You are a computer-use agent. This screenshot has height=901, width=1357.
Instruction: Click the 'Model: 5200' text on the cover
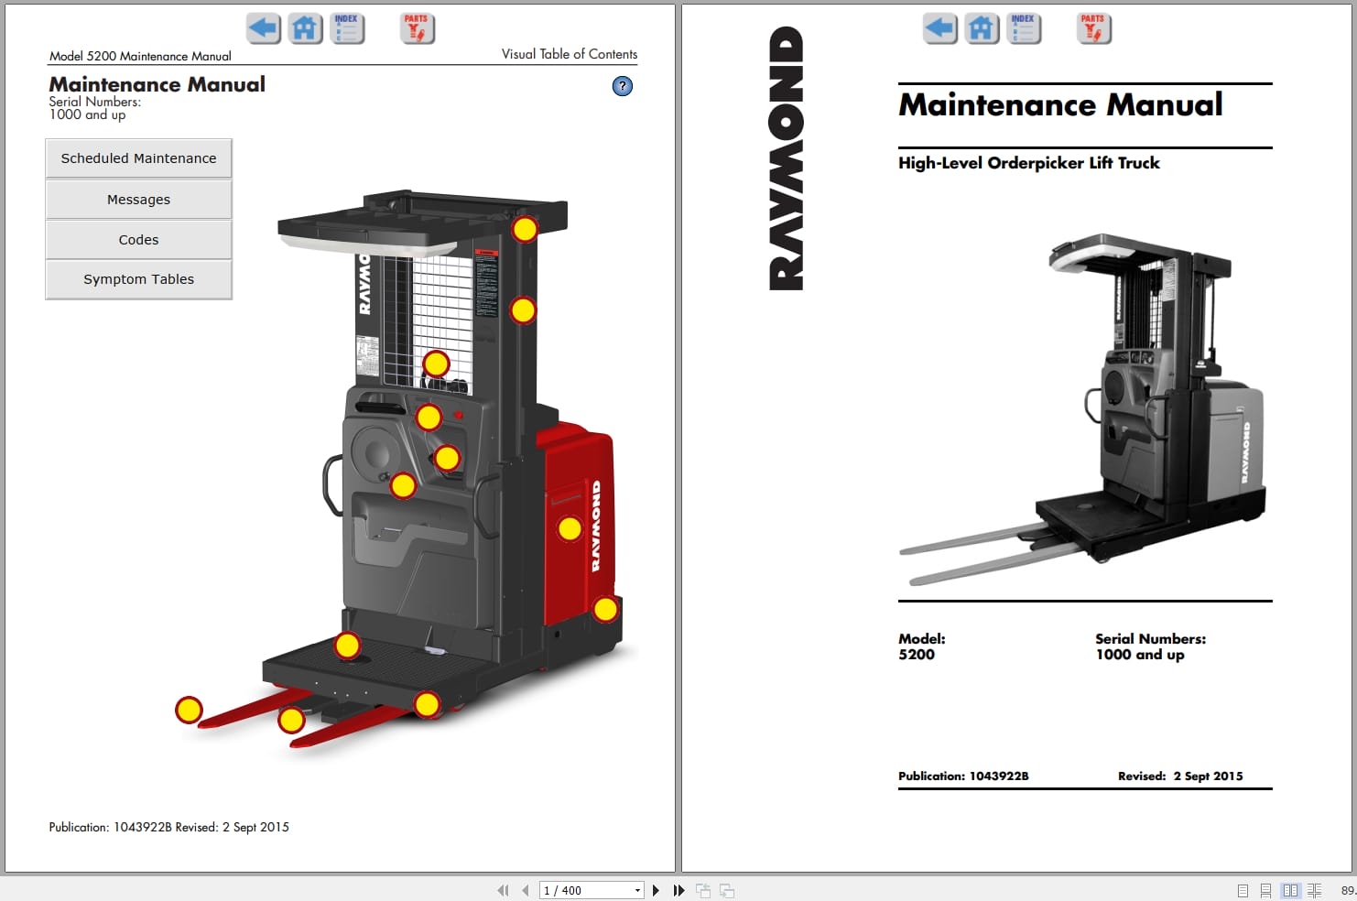tap(921, 646)
